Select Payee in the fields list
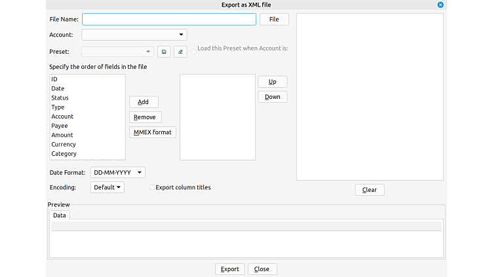493x277 pixels. click(60, 126)
